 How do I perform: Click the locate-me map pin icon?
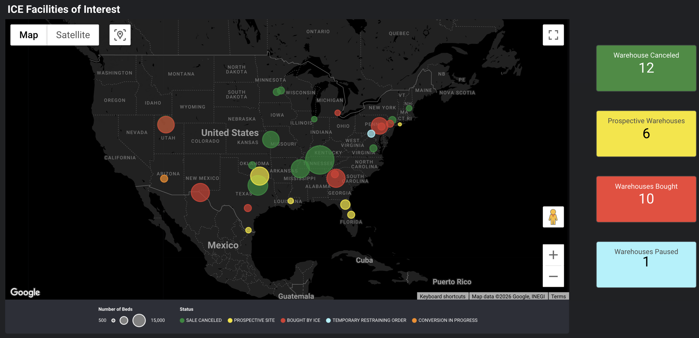(120, 35)
